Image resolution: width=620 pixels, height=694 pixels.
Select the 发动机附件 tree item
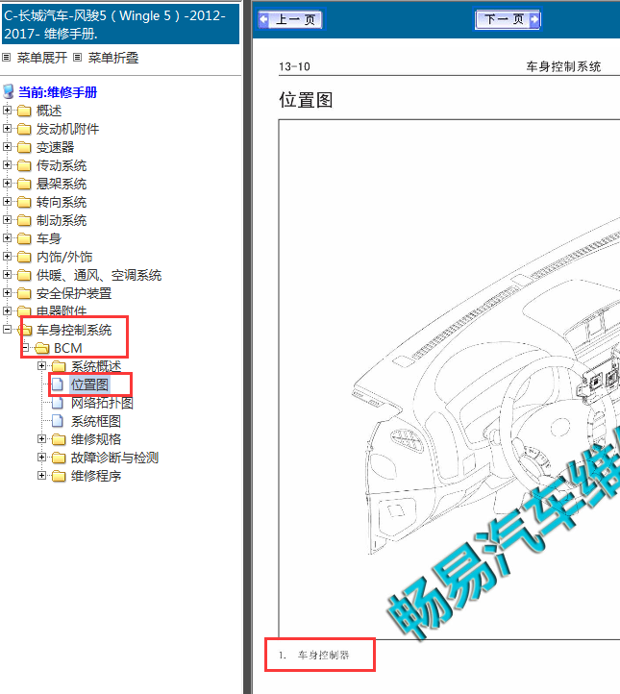click(x=67, y=129)
